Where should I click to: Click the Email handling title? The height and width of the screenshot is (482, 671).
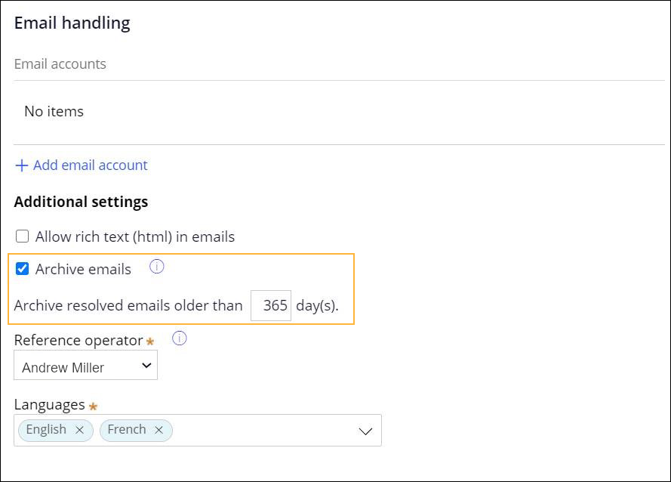coord(72,23)
